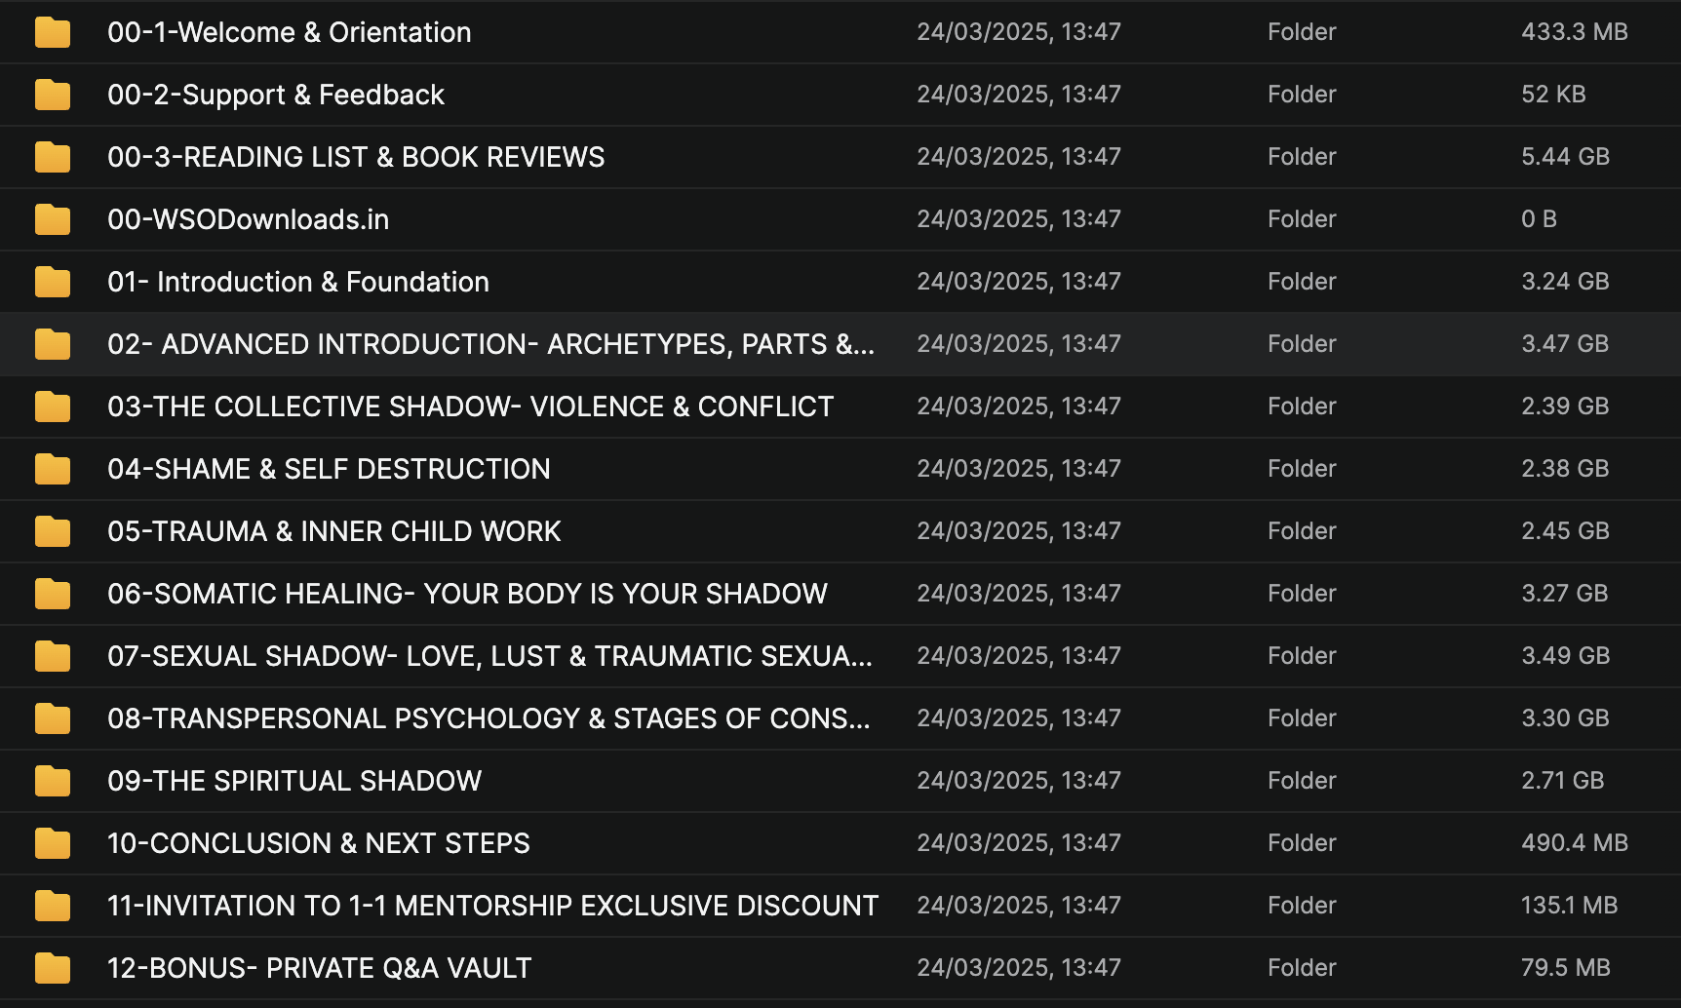The width and height of the screenshot is (1681, 1008).
Task: Click folder icon for 12-BONUS- PRIVATE Q&A VAULT
Action: tap(53, 968)
